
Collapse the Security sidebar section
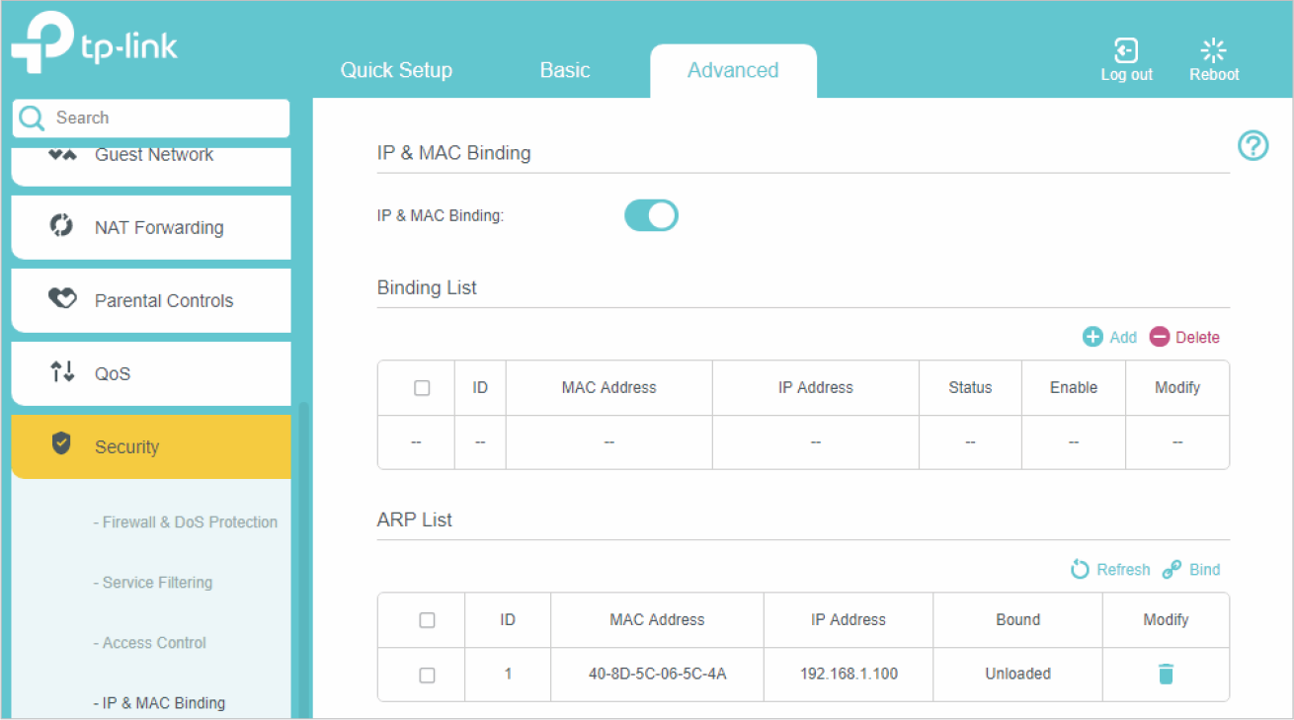pyautogui.click(x=151, y=446)
